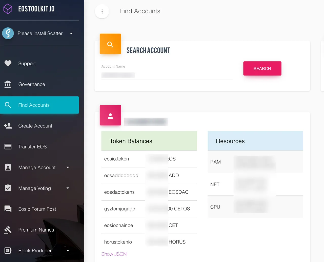Select the eosio.token row

[149, 159]
